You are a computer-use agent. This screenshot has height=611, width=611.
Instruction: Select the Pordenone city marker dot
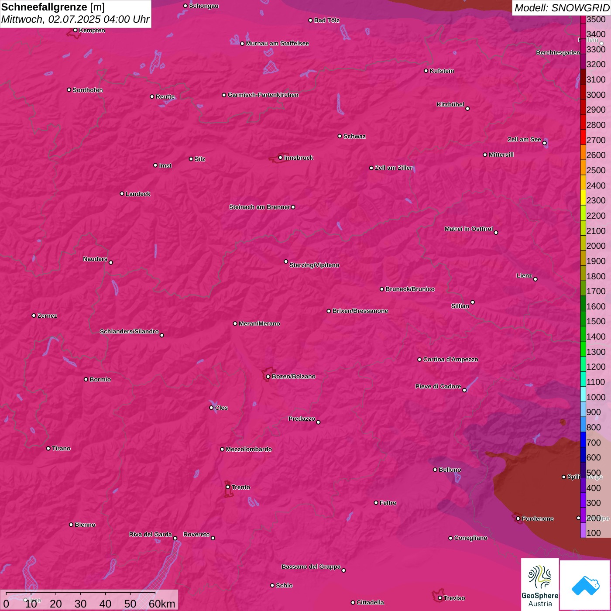click(x=518, y=519)
